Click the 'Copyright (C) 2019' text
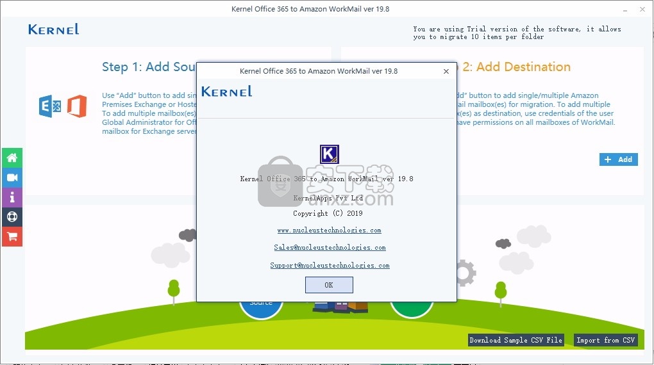The height and width of the screenshot is (365, 654). pyautogui.click(x=328, y=213)
